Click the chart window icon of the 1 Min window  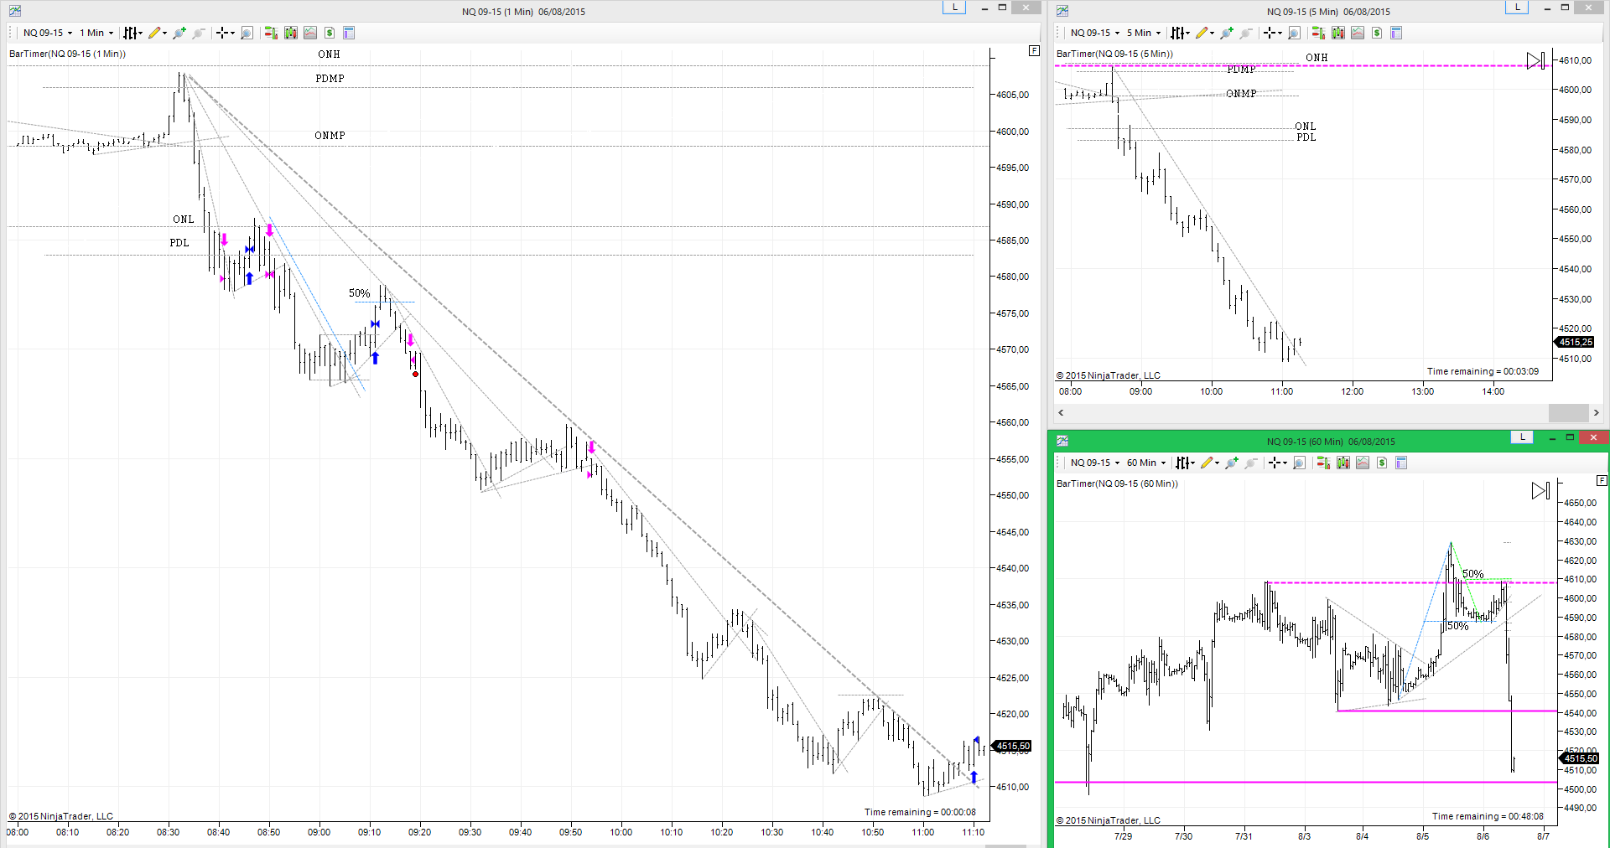(15, 11)
